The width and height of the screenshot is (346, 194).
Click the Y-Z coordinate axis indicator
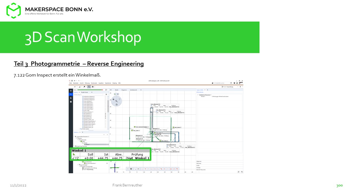tap(115, 167)
